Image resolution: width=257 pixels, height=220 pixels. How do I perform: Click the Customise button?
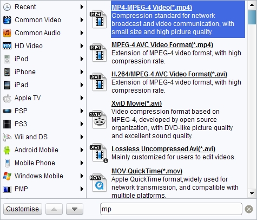tap(23, 209)
